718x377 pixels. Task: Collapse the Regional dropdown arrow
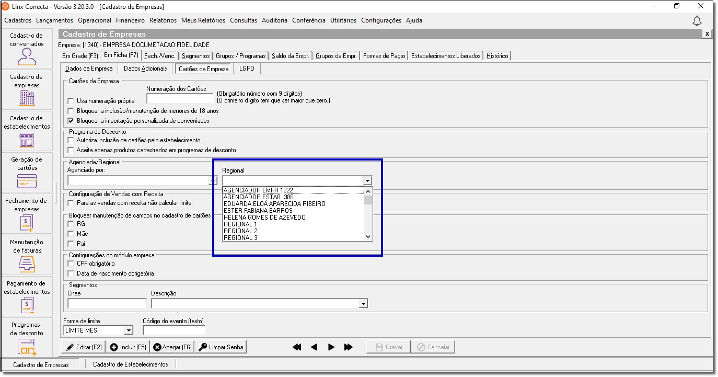(368, 181)
